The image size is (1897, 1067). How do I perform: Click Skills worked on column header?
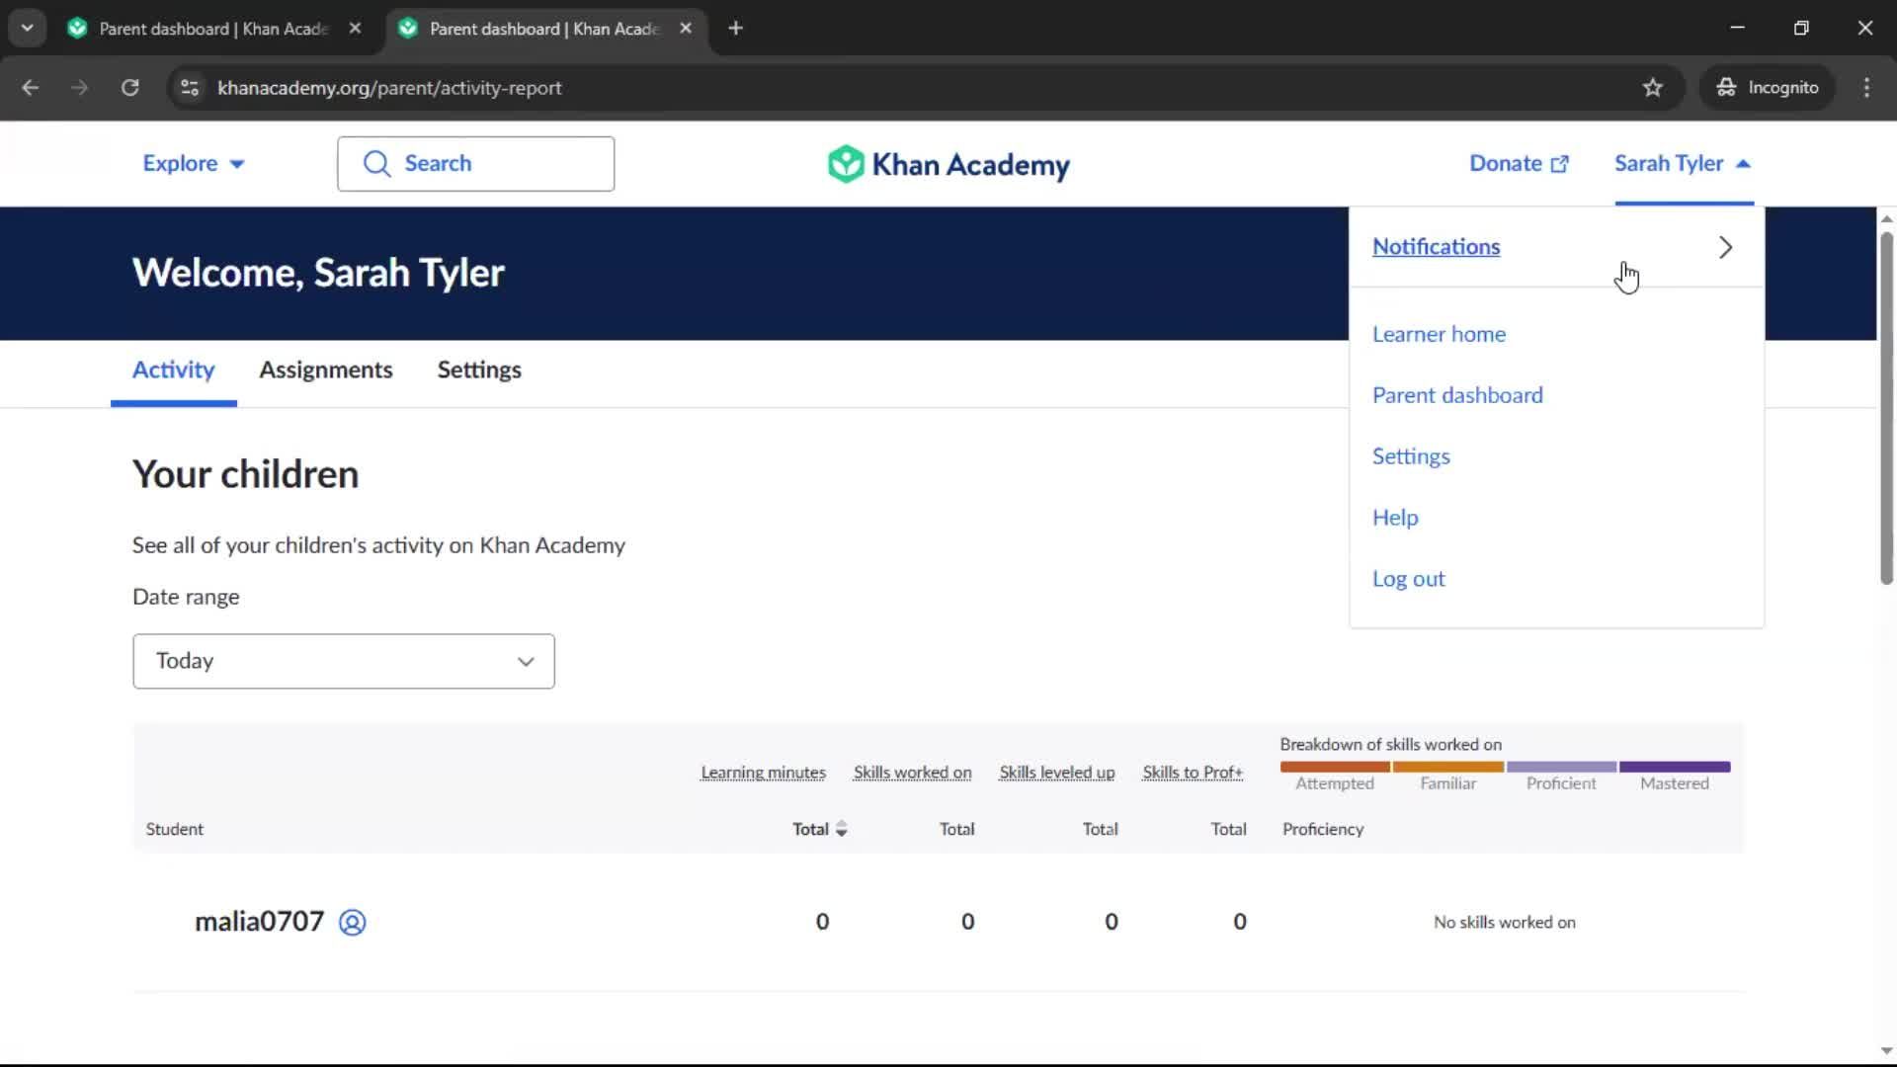[x=912, y=773]
